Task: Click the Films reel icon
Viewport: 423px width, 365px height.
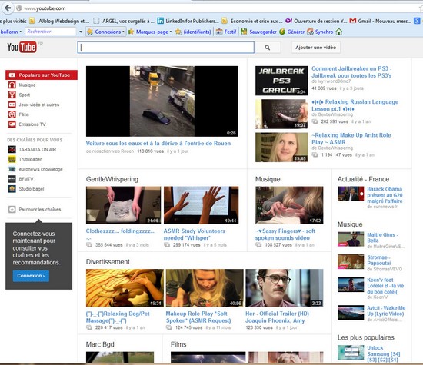Action: point(12,114)
